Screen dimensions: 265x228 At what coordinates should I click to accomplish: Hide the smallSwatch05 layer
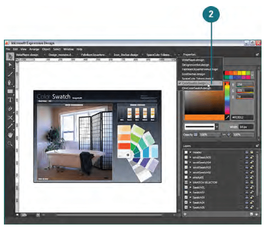click(x=247, y=157)
